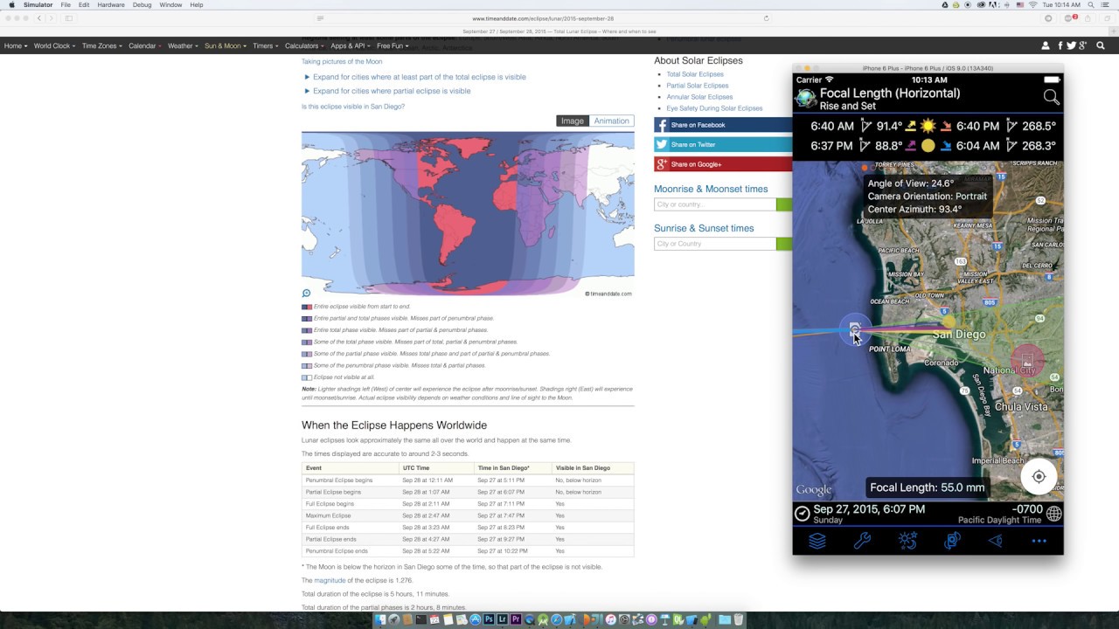Open the Debug menu in menu bar
Image resolution: width=1119 pixels, height=629 pixels.
coord(142,5)
